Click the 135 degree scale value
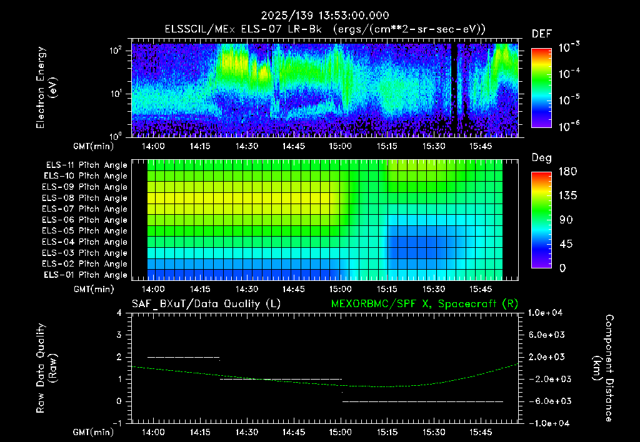 pos(567,196)
